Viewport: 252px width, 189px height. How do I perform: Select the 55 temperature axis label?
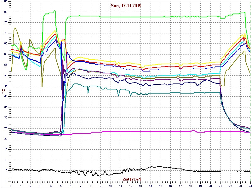(5, 65)
